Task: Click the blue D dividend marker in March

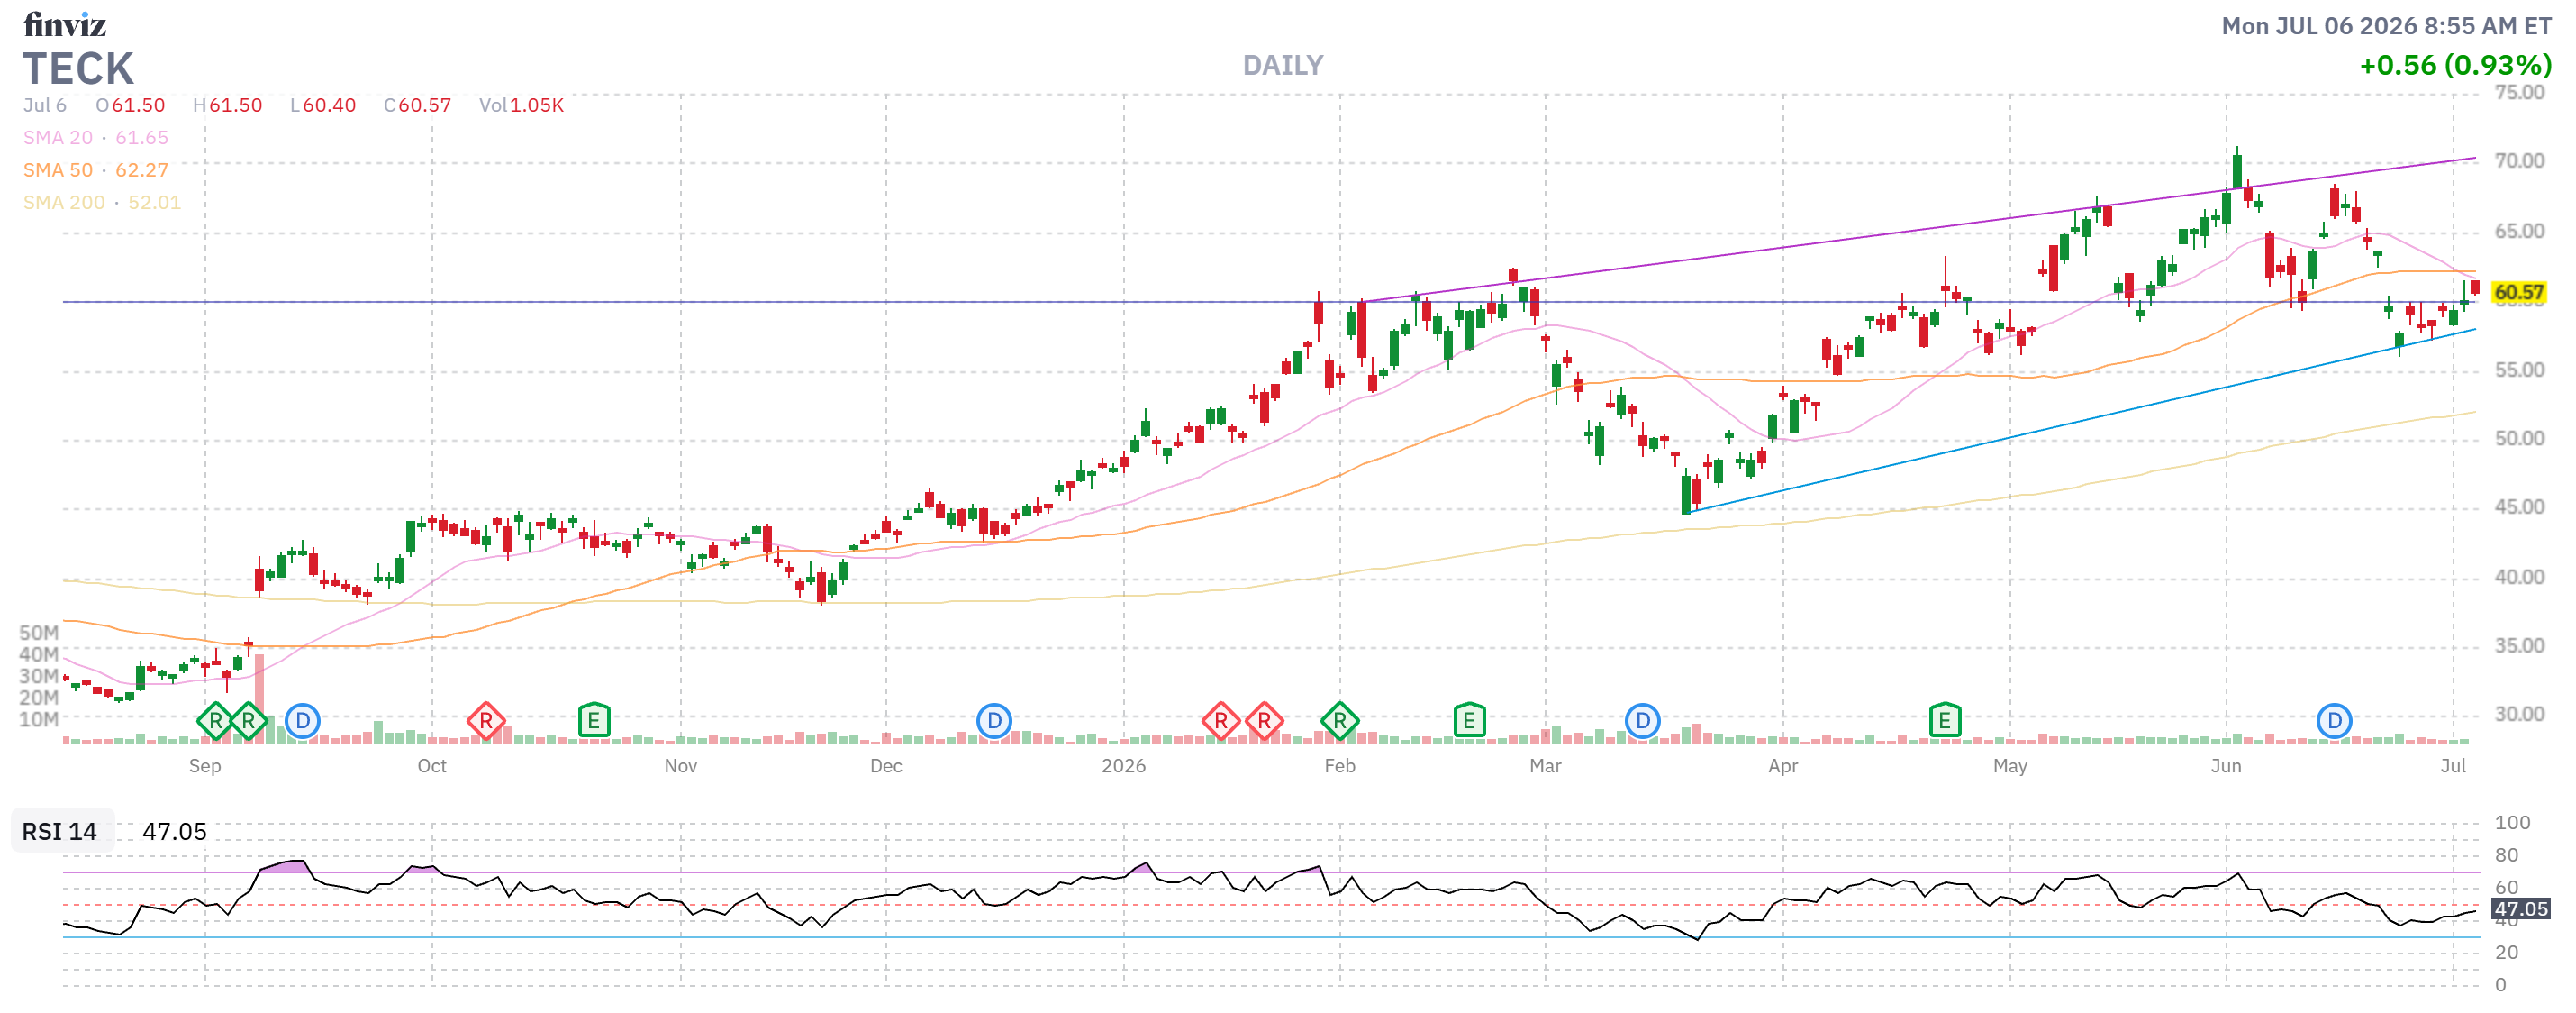Action: pyautogui.click(x=1642, y=721)
